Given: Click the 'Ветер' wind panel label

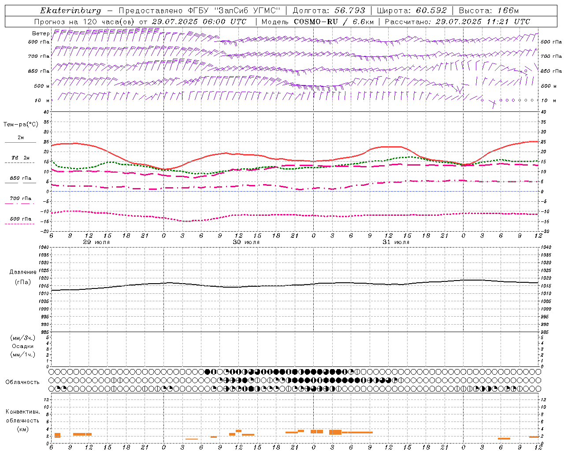Looking at the screenshot, I should (41, 33).
